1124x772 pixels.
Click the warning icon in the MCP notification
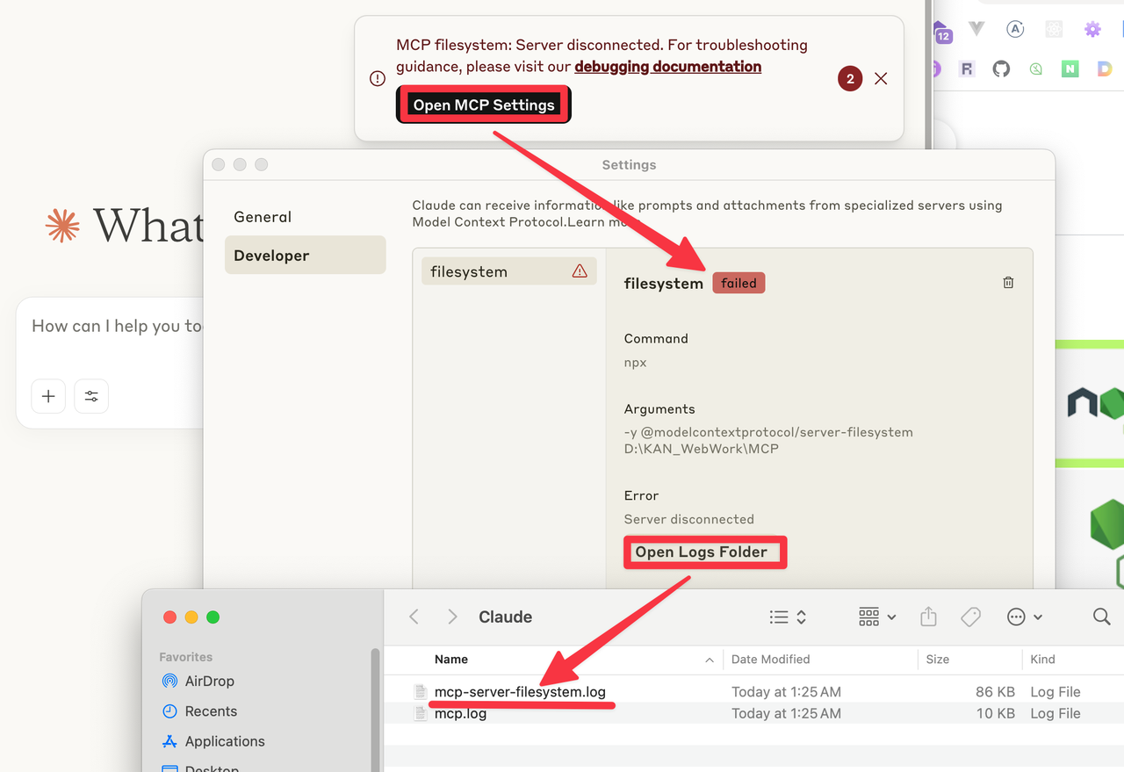click(378, 79)
